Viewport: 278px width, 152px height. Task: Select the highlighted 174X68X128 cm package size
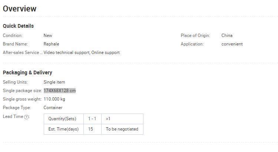click(60, 91)
